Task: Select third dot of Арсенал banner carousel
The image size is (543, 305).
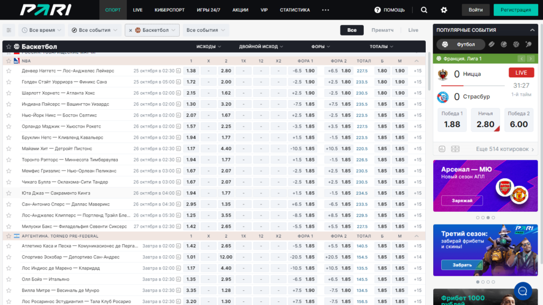Action: click(x=488, y=218)
